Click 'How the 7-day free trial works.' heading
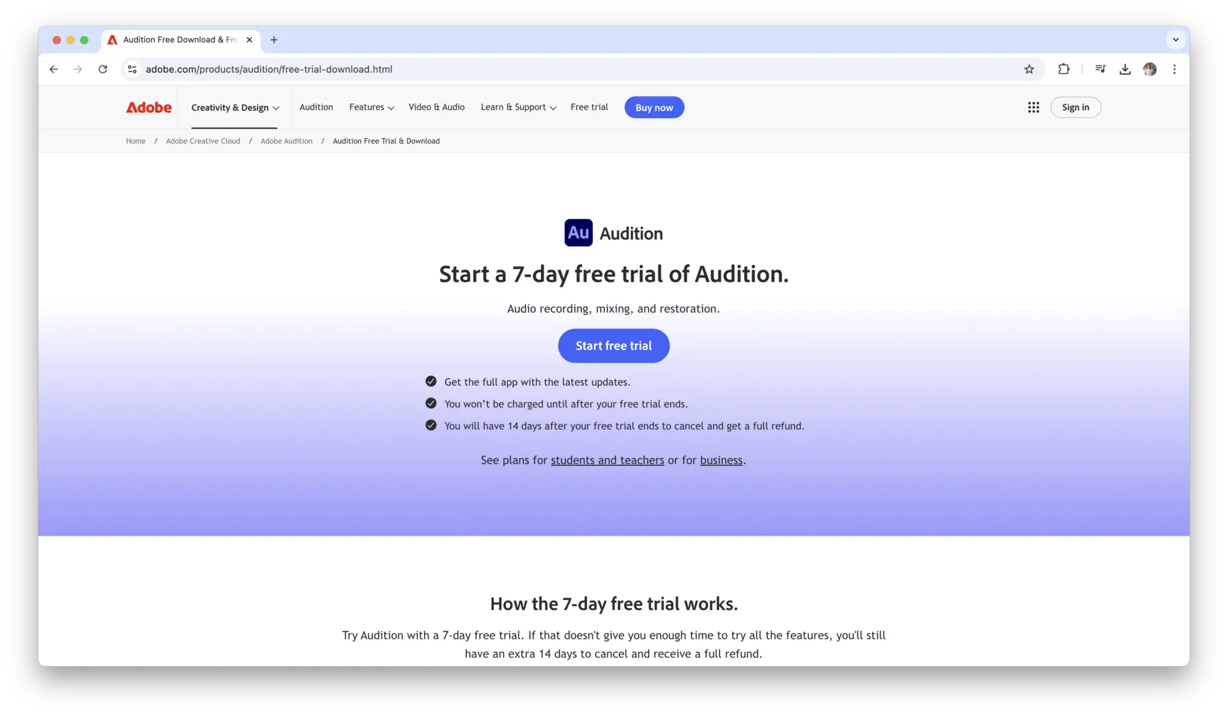 [x=614, y=604]
